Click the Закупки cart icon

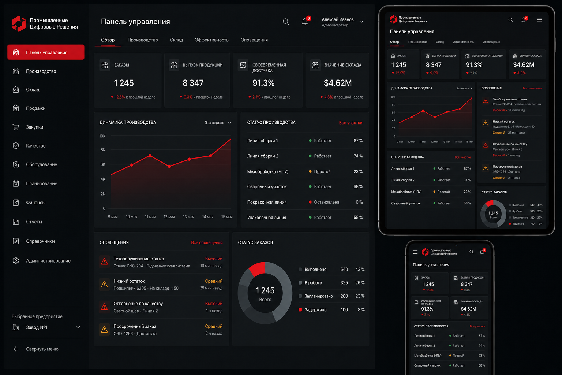click(16, 127)
